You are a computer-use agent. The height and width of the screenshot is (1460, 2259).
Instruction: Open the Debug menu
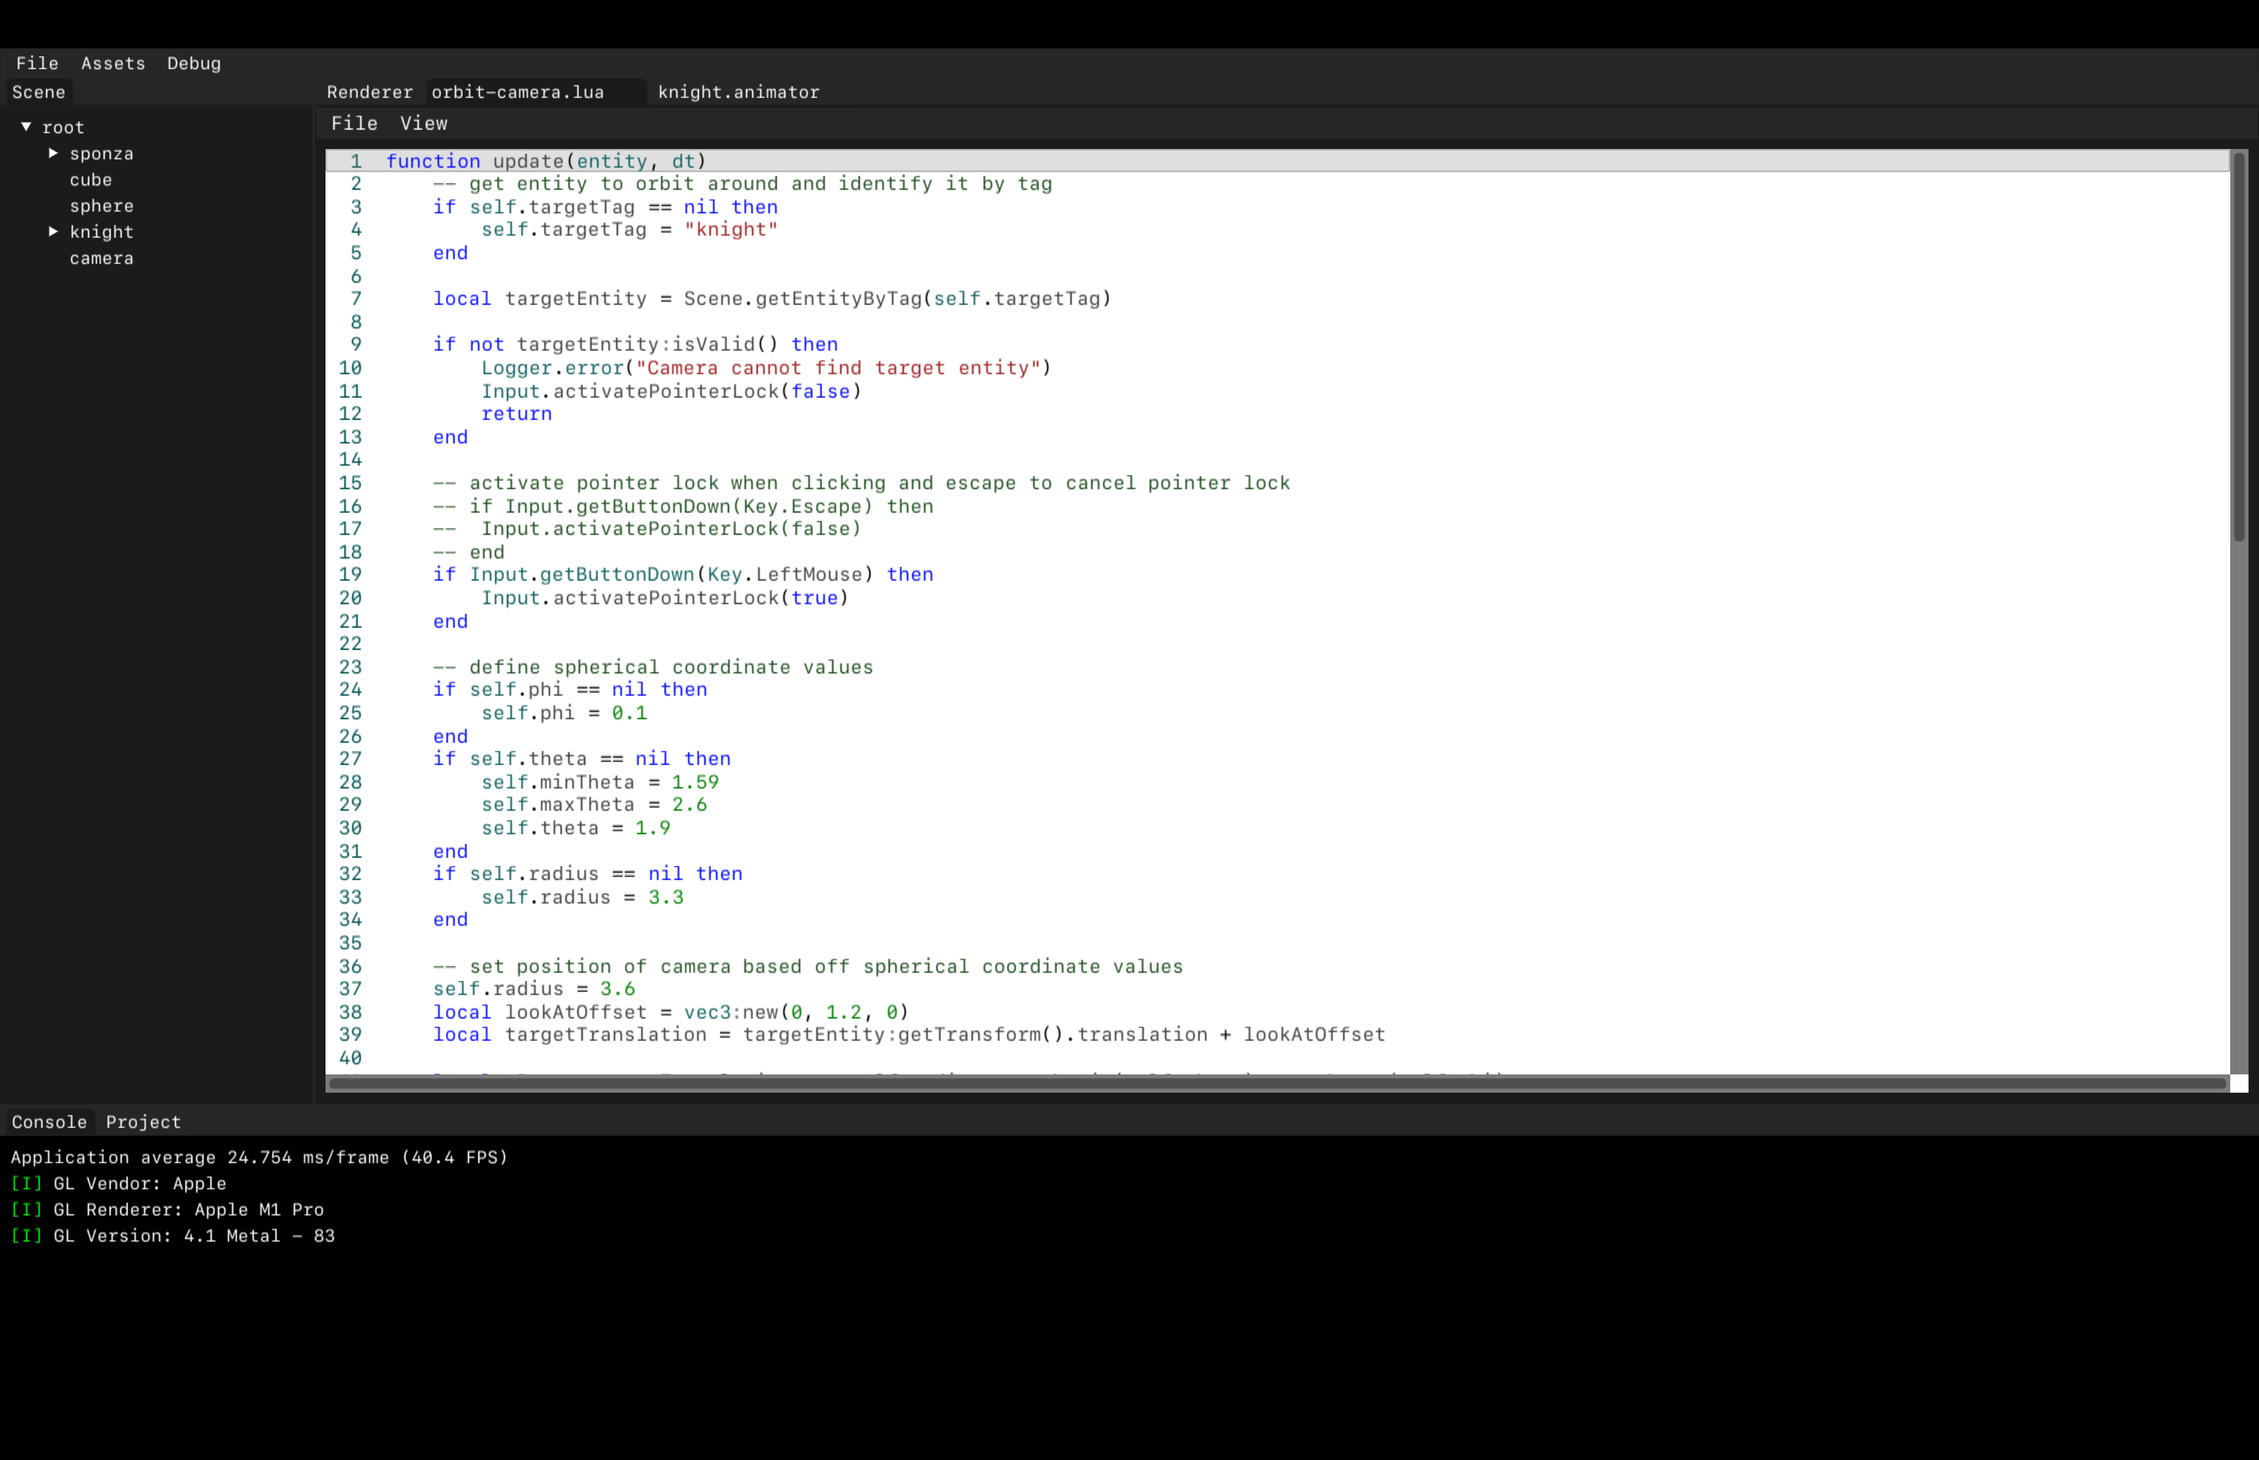[x=193, y=63]
